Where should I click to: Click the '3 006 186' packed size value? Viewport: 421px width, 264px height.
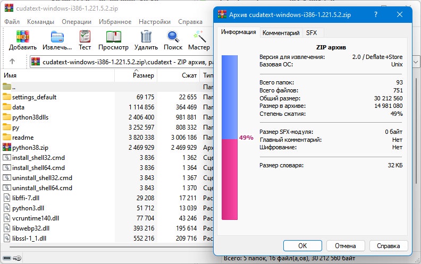click(x=184, y=138)
